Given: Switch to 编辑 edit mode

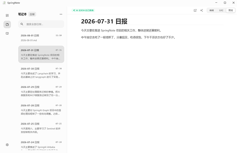Looking at the screenshot, I should point(212,10).
